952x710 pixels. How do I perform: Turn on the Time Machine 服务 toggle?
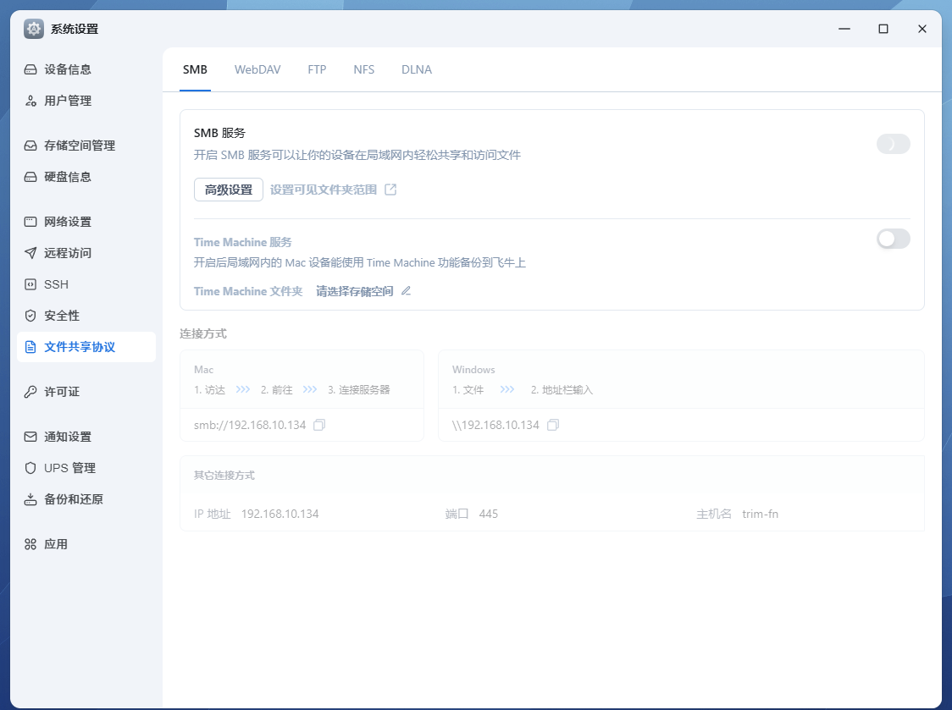(893, 239)
